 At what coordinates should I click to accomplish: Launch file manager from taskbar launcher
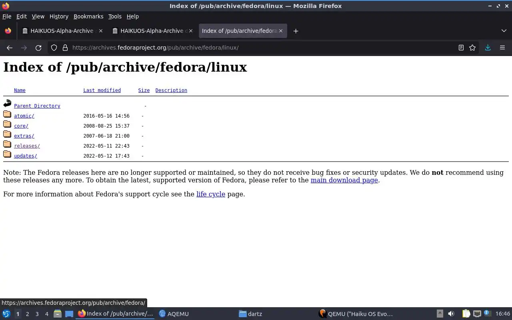(x=57, y=314)
